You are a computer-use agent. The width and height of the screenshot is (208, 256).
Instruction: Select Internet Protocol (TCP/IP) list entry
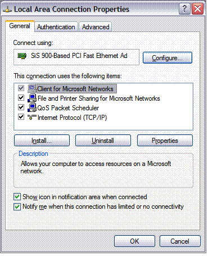[x=72, y=118]
